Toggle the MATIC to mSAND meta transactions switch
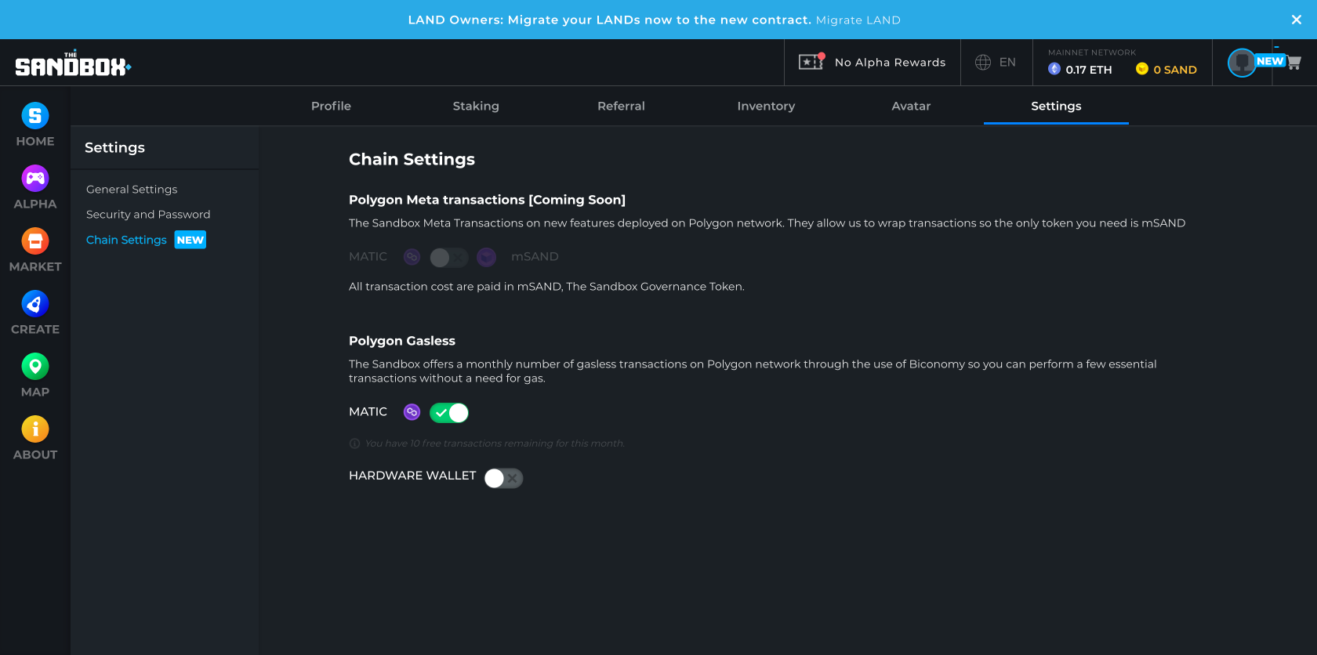 (449, 257)
